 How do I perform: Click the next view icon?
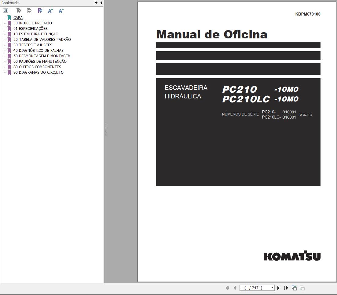pyautogui.click(x=302, y=288)
